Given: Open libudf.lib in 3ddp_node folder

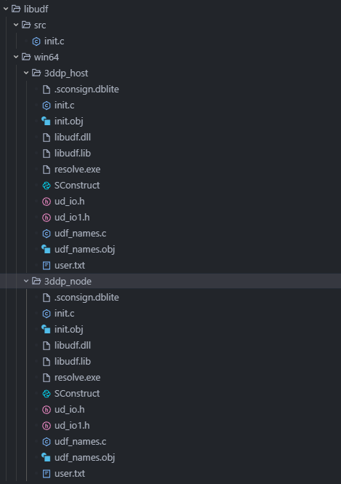Looking at the screenshot, I should click(73, 362).
